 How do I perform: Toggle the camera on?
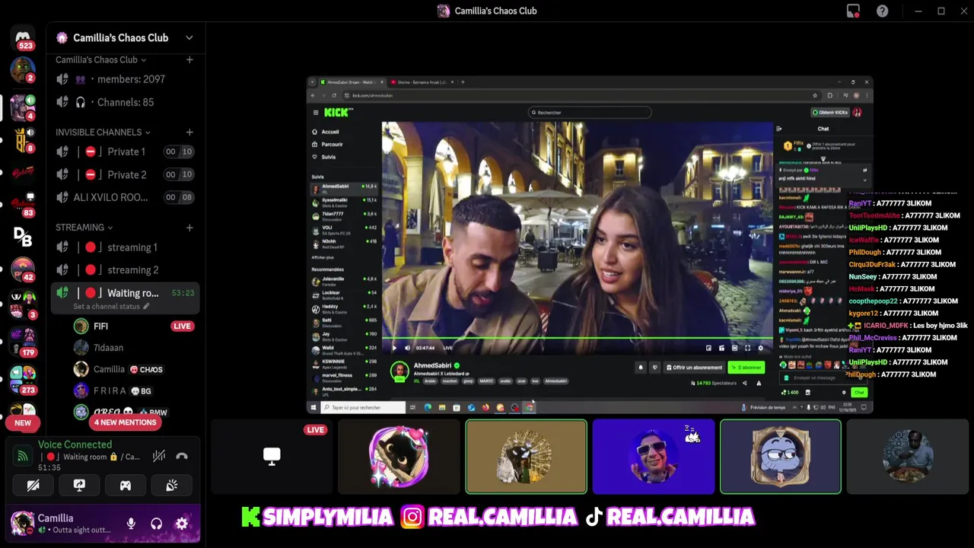(33, 485)
